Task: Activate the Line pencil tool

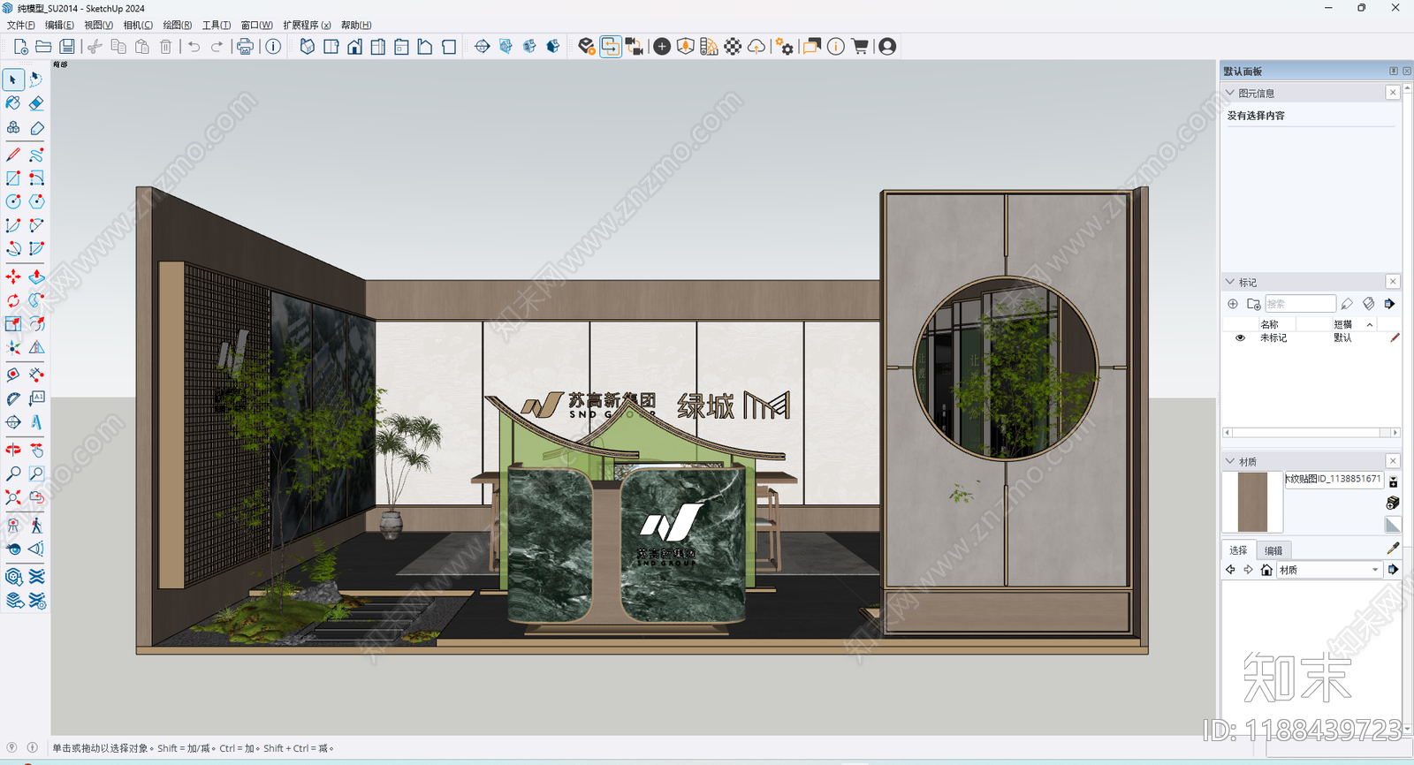Action: click(13, 155)
